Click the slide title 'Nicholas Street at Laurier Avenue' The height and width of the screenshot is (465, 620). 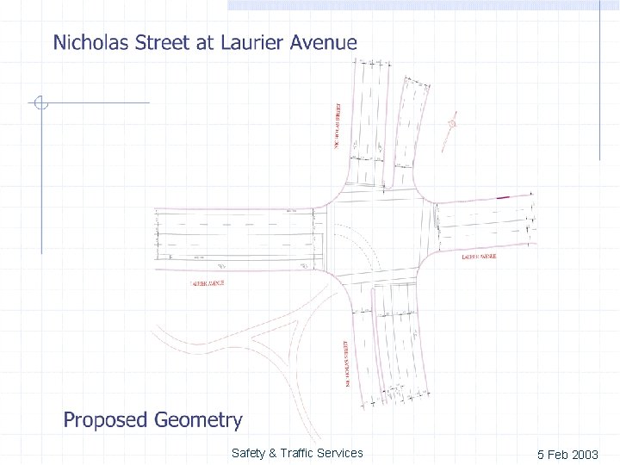205,42
